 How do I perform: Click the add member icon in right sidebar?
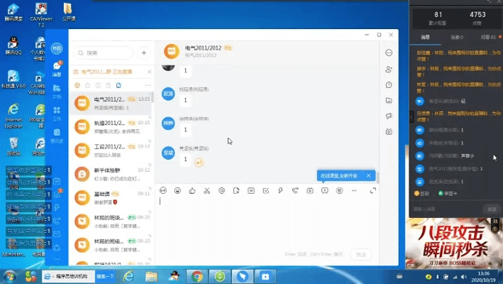389,69
